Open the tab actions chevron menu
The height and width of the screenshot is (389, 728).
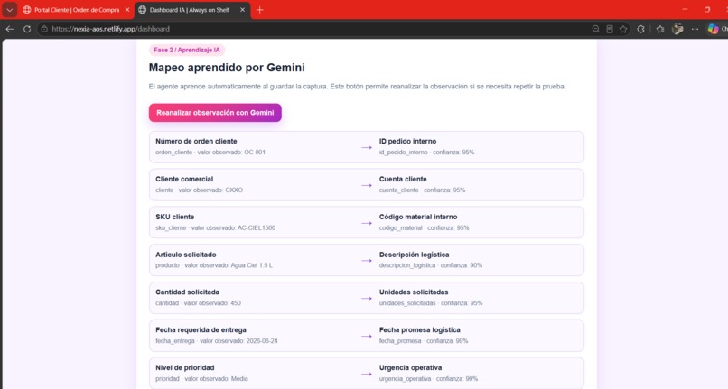9,10
